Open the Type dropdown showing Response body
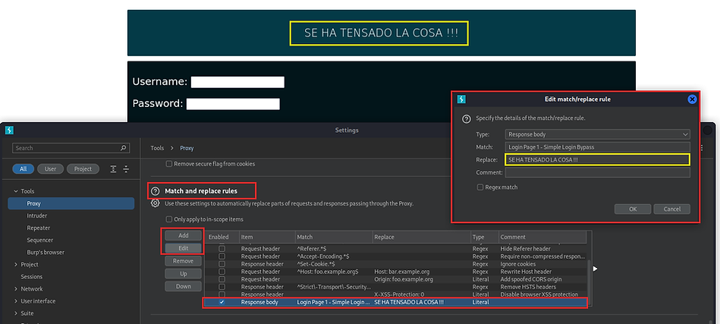Image resolution: width=720 pixels, height=324 pixels. coord(597,134)
